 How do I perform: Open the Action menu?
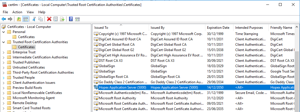[x=17, y=12]
